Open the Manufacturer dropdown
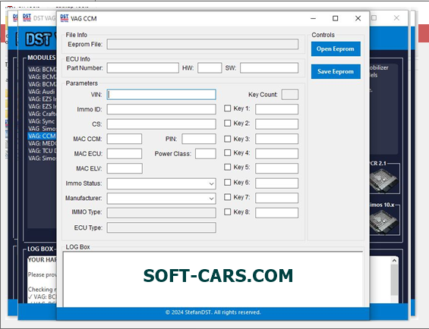The height and width of the screenshot is (329, 429). [162, 199]
